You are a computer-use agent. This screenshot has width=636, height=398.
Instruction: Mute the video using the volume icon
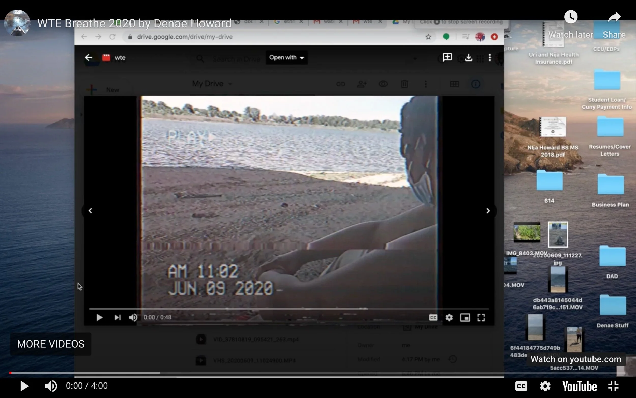pyautogui.click(x=51, y=386)
